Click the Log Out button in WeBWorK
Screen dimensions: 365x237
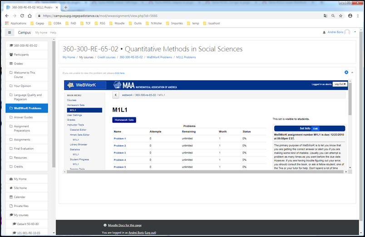[340, 84]
